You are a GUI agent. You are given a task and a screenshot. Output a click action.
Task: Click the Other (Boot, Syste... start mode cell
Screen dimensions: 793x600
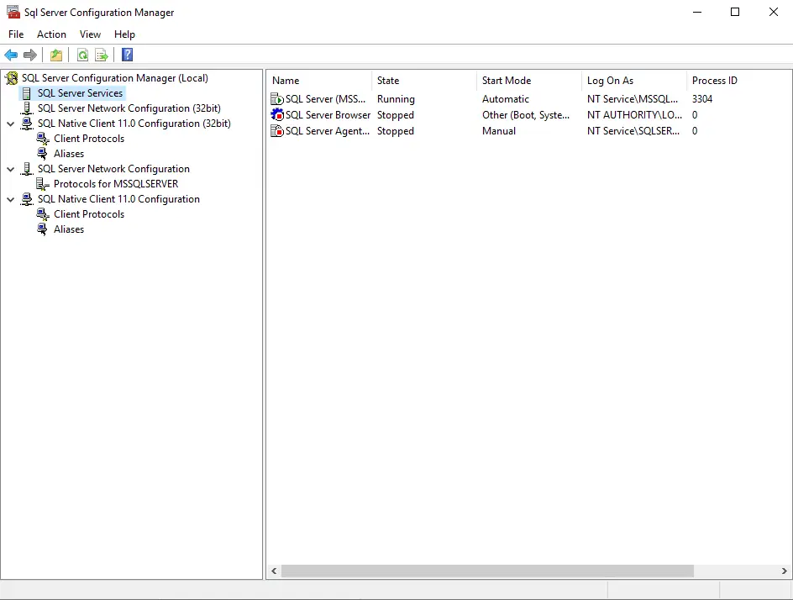[x=526, y=115]
